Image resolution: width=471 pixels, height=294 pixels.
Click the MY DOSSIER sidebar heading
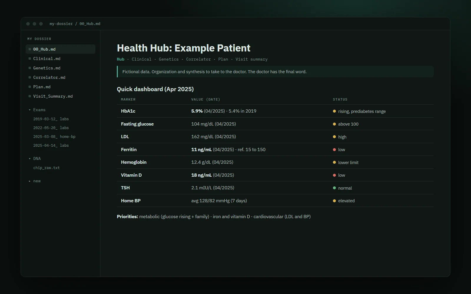click(39, 39)
